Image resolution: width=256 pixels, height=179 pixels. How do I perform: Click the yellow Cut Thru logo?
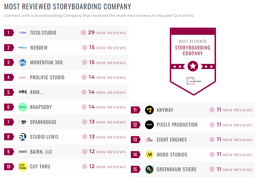coord(23,167)
